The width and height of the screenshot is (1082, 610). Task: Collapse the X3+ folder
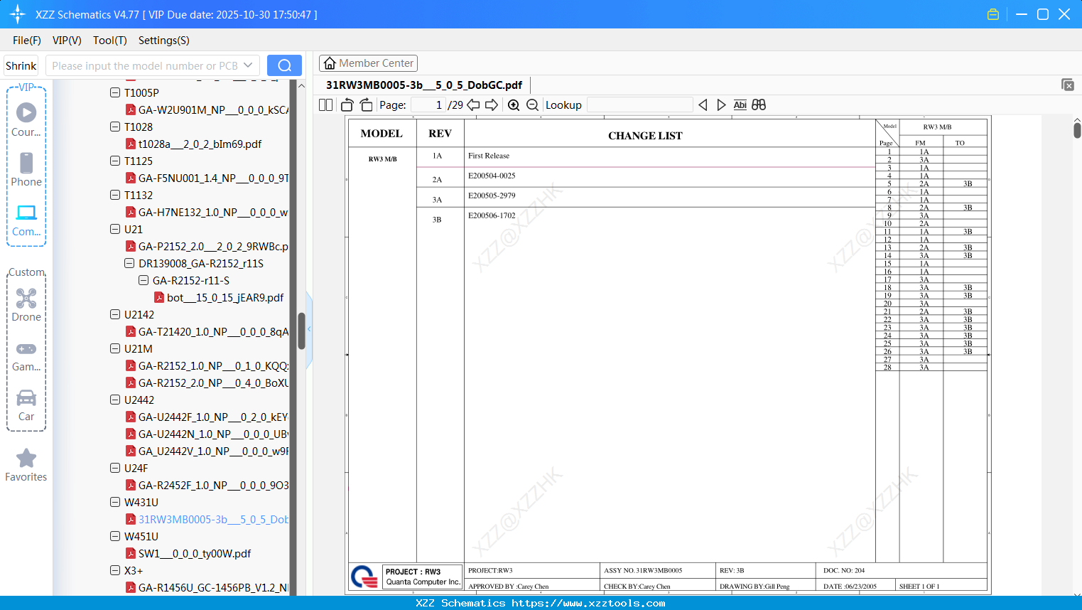(x=115, y=570)
